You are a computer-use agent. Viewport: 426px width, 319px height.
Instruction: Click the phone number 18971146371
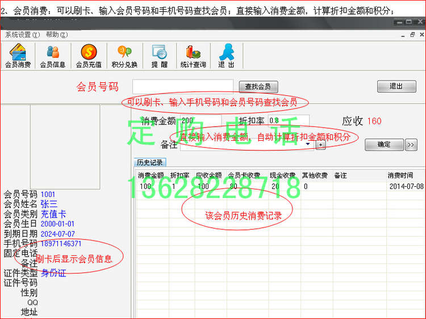[x=61, y=244]
